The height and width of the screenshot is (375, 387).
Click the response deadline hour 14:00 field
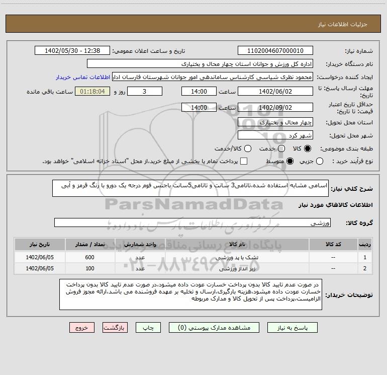pyautogui.click(x=199, y=91)
